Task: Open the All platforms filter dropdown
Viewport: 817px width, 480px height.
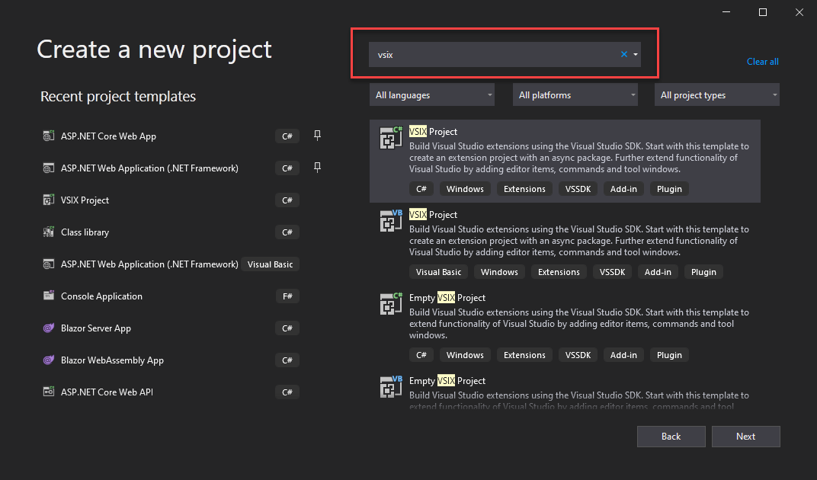Action: click(x=575, y=94)
